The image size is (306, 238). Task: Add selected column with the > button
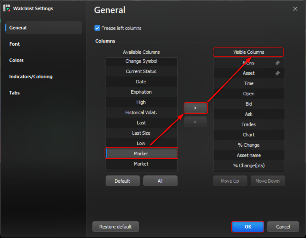tap(195, 108)
